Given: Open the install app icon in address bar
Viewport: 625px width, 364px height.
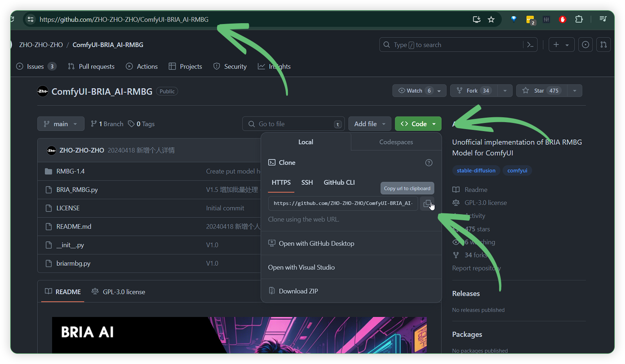Looking at the screenshot, I should (476, 20).
